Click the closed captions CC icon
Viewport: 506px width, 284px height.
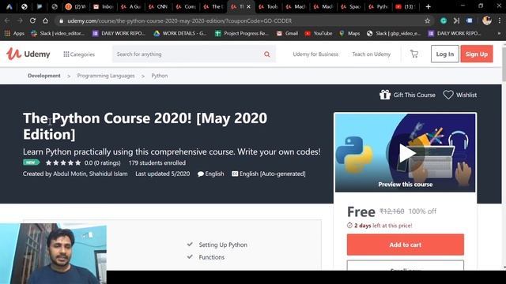(235, 174)
